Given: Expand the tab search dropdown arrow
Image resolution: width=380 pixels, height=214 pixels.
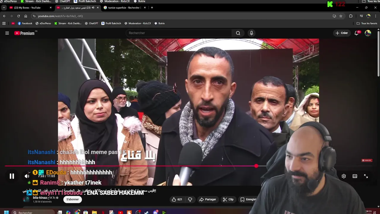Looking at the screenshot, I should [4, 7].
